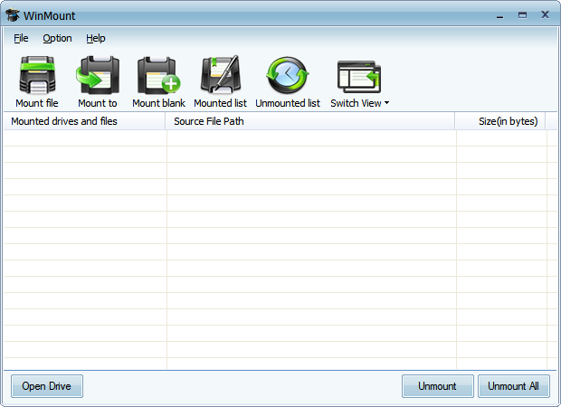Sort by Source File Path column header
This screenshot has height=407, width=561.
310,121
